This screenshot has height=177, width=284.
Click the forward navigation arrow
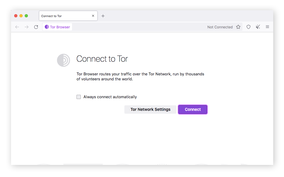click(26, 27)
